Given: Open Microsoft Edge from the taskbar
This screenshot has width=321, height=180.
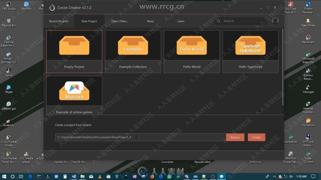Looking at the screenshot, I should [x=30, y=176].
